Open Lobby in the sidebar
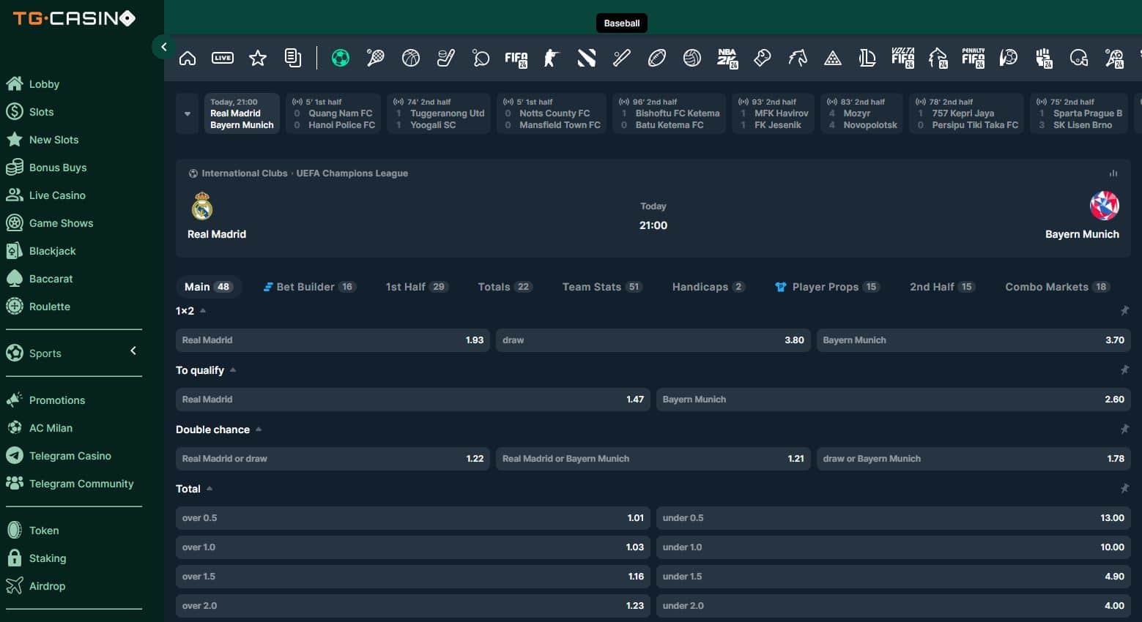This screenshot has height=622, width=1142. (x=44, y=84)
